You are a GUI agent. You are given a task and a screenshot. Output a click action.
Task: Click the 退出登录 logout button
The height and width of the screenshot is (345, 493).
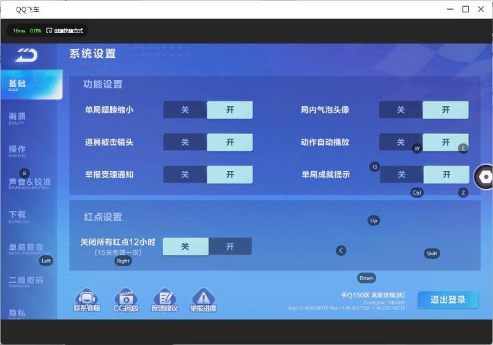pos(447,299)
